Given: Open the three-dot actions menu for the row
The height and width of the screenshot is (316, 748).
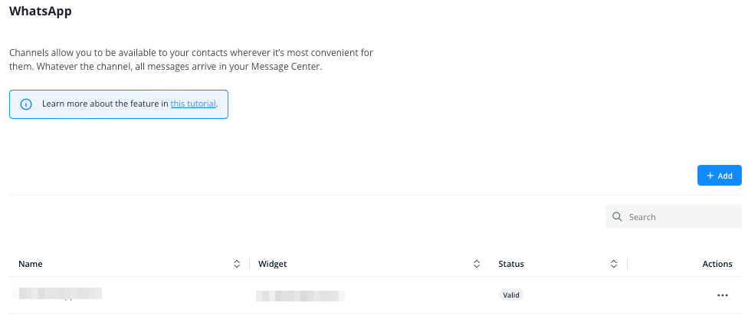Looking at the screenshot, I should tap(722, 295).
